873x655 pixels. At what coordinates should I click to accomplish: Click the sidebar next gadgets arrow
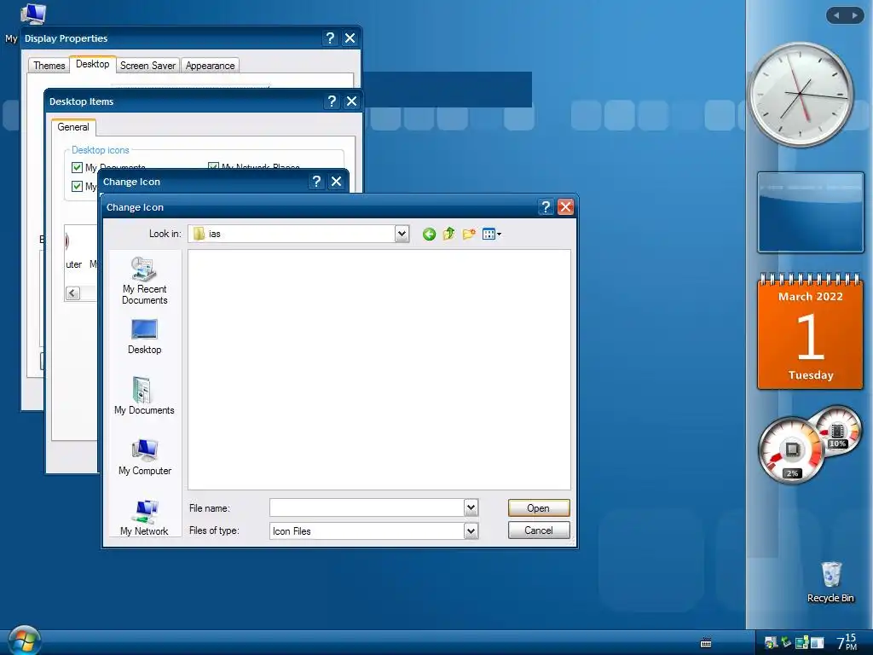pos(854,15)
